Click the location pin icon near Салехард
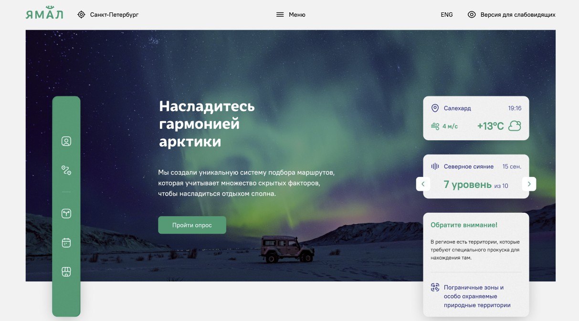This screenshot has width=579, height=321. [x=435, y=108]
